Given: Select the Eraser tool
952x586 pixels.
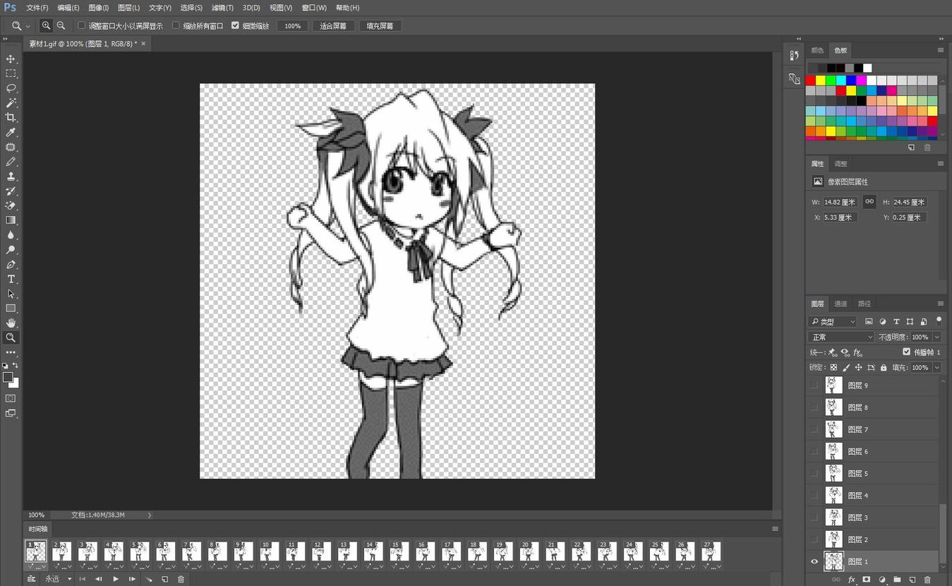Looking at the screenshot, I should click(11, 205).
